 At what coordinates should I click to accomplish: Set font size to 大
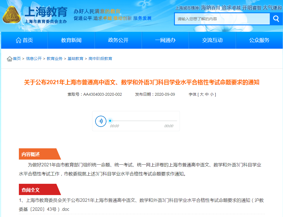pyautogui.click(x=202, y=94)
